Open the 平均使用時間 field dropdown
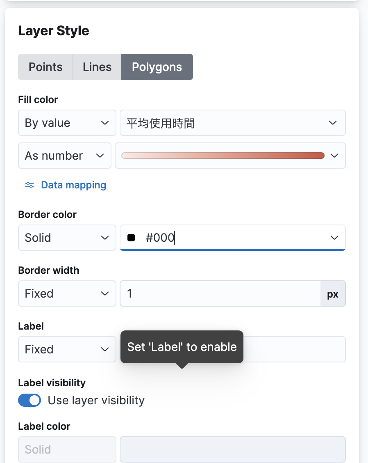Viewport: 368px width, 463px height. pyautogui.click(x=232, y=123)
